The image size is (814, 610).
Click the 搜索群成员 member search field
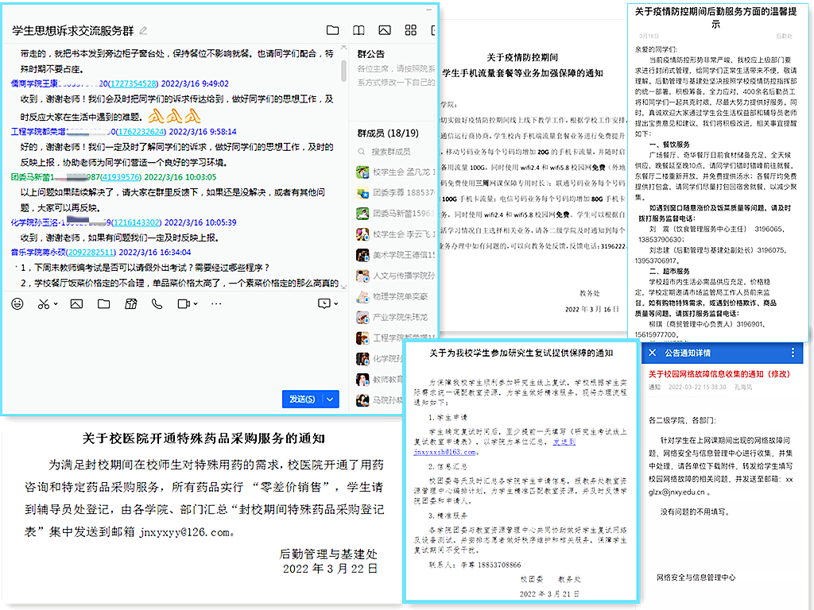(393, 151)
